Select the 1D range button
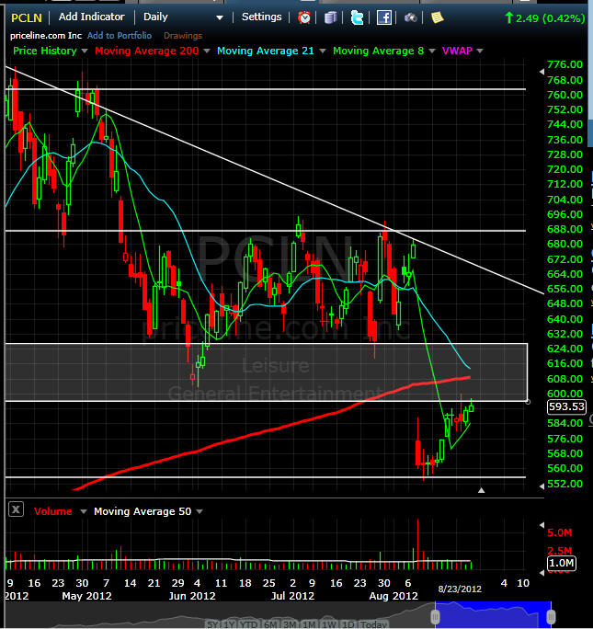Screen dimensions: 593x629 [348, 624]
